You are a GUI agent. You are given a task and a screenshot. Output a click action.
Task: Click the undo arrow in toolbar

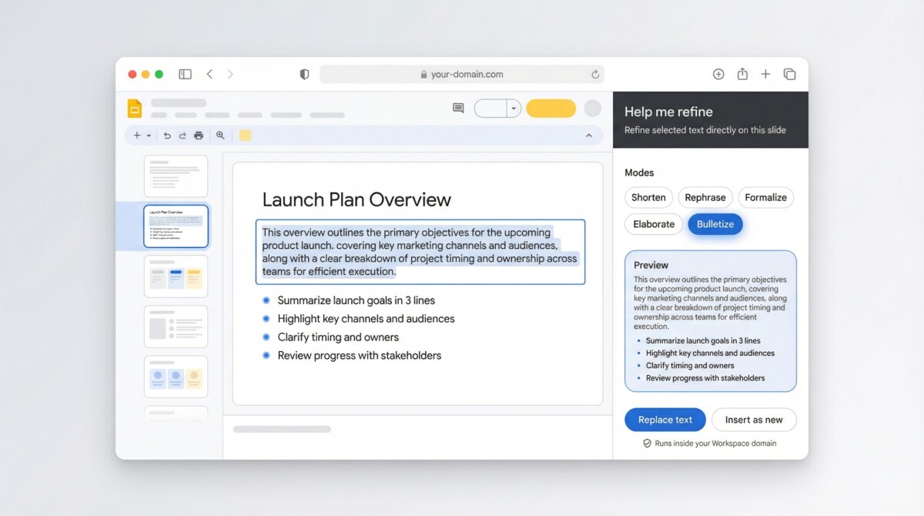[167, 136]
